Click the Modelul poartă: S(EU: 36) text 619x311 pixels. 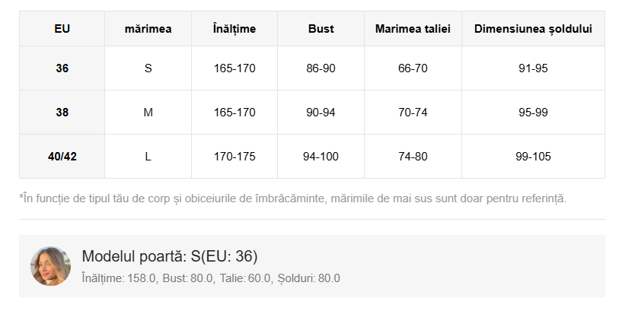click(174, 256)
